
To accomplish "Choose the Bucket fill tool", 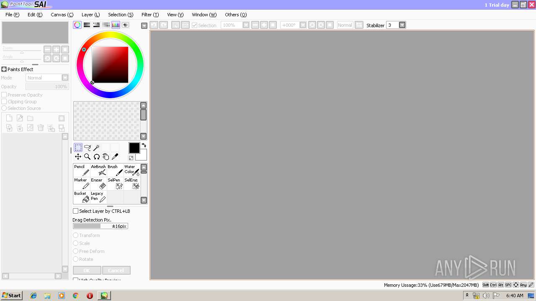I will (82, 196).
